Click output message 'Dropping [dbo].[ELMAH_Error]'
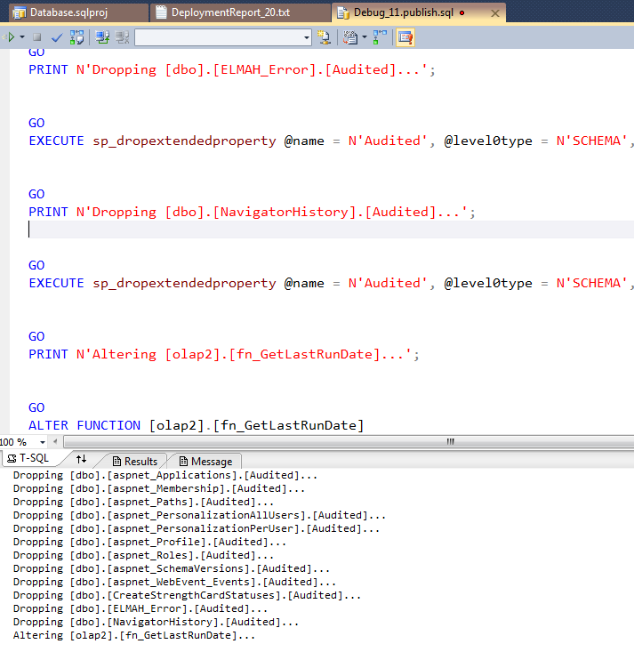This screenshot has width=634, height=652. pos(140,608)
